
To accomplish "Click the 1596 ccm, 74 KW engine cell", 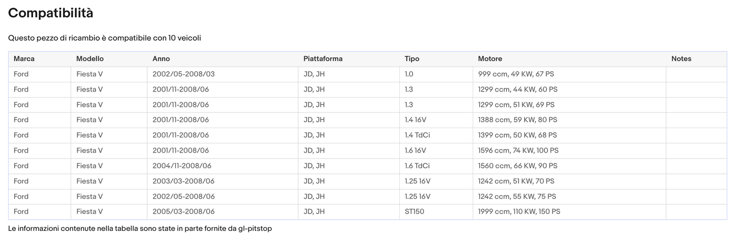I will click(x=518, y=150).
